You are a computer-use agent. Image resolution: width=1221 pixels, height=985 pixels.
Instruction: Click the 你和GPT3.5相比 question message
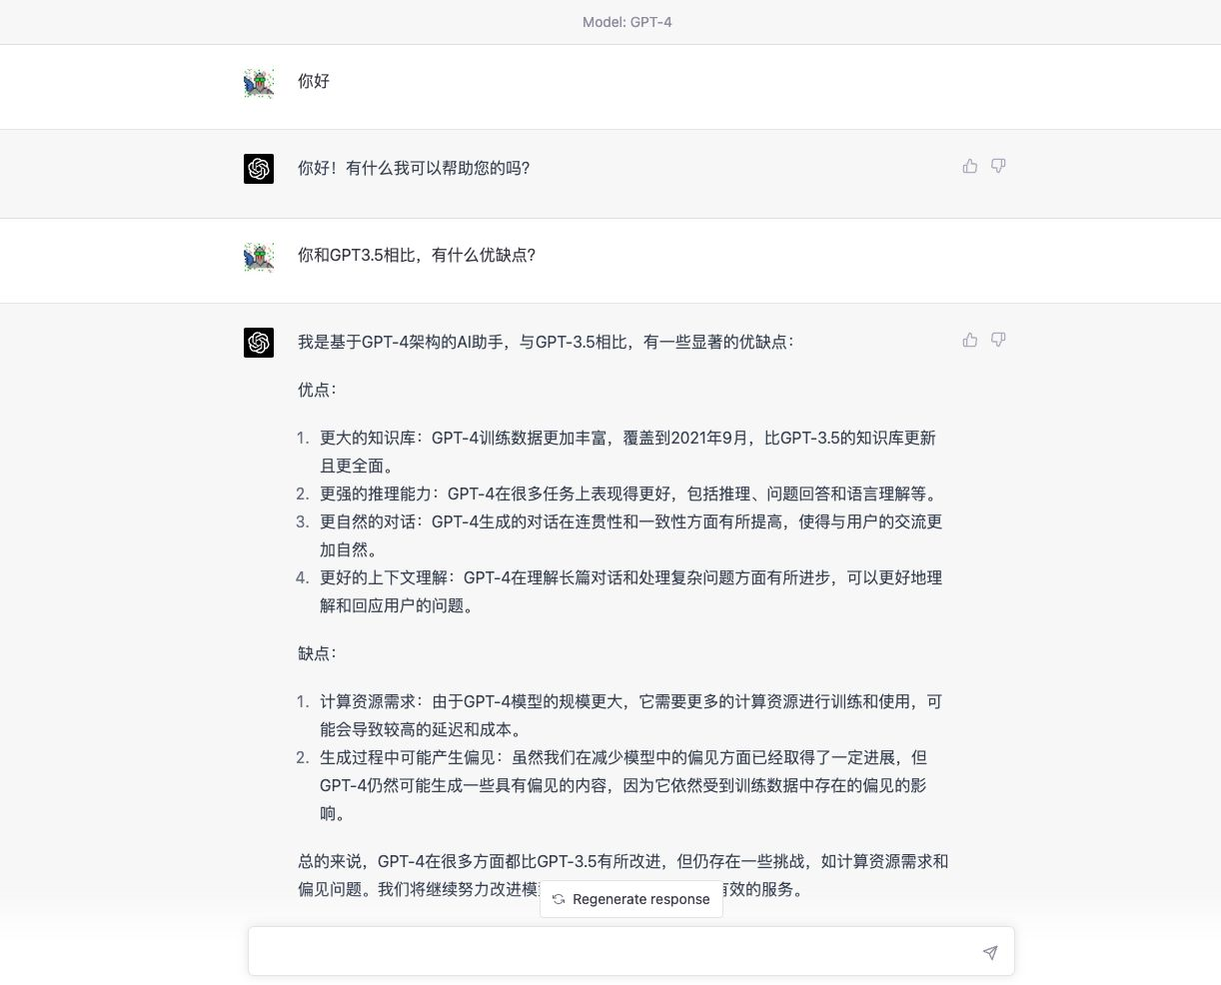point(417,256)
